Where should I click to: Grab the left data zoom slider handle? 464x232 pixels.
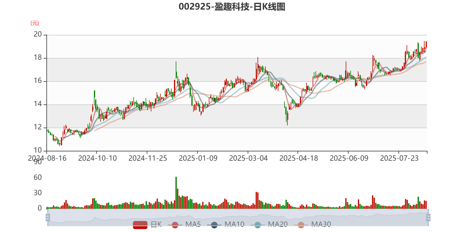[48, 217]
